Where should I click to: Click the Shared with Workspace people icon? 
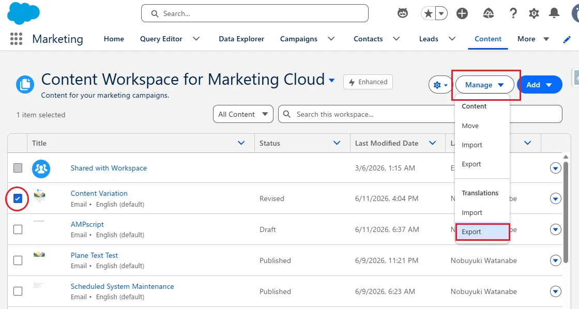pos(41,169)
